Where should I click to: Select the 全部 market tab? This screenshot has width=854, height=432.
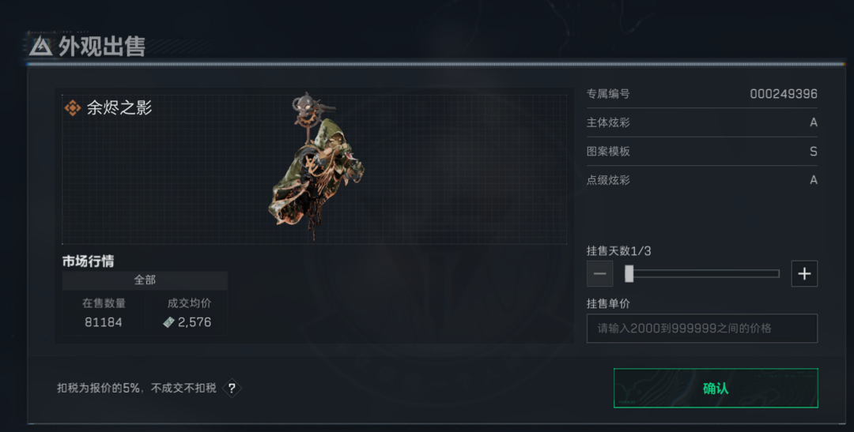point(145,280)
